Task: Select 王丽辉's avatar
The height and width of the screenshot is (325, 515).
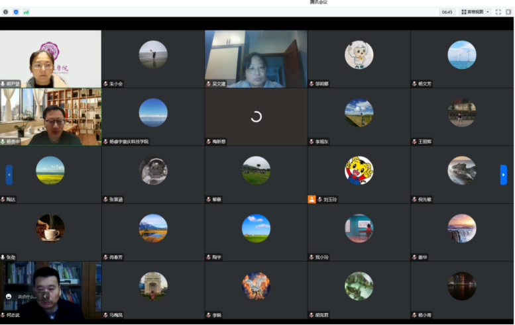Action: point(462,113)
